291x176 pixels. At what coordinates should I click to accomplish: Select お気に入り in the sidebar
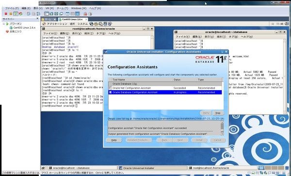(x=16, y=32)
